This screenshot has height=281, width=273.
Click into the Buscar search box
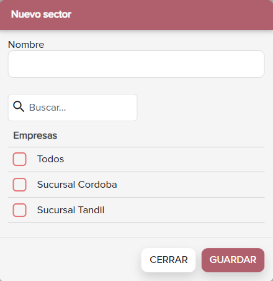click(x=73, y=108)
